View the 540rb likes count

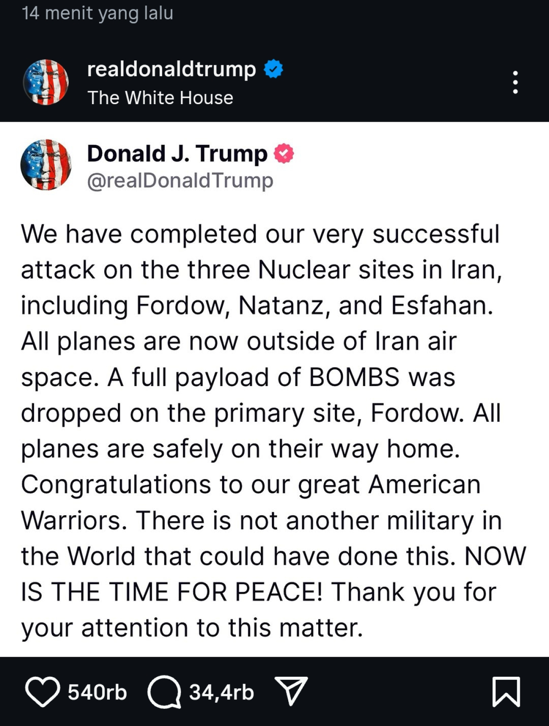(97, 692)
